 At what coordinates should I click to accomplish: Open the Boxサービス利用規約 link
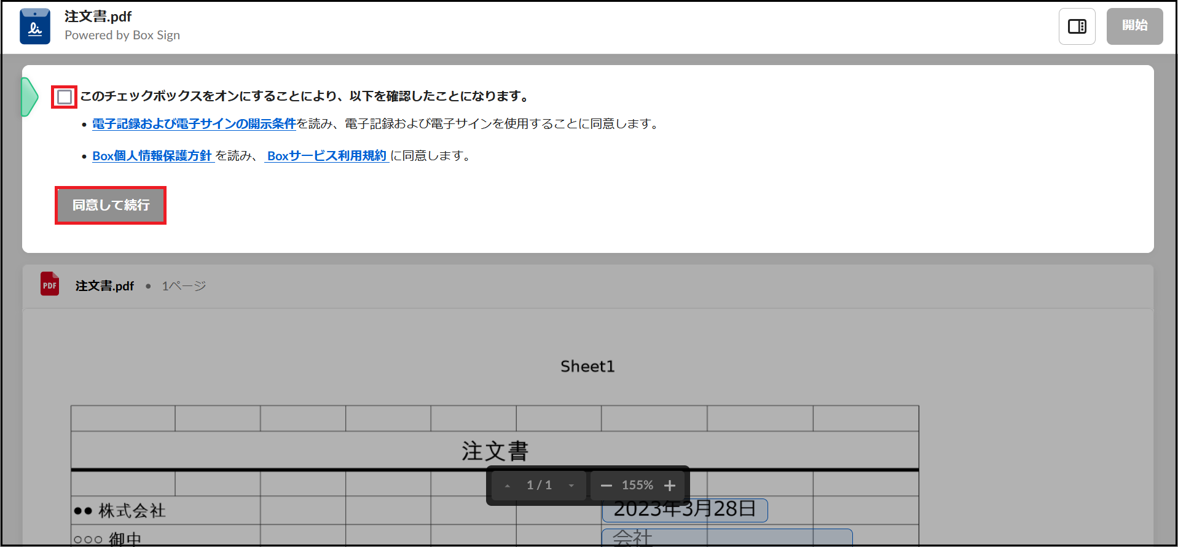(x=326, y=156)
